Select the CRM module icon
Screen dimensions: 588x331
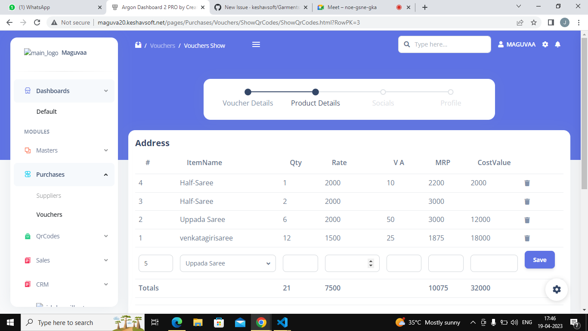pos(28,284)
